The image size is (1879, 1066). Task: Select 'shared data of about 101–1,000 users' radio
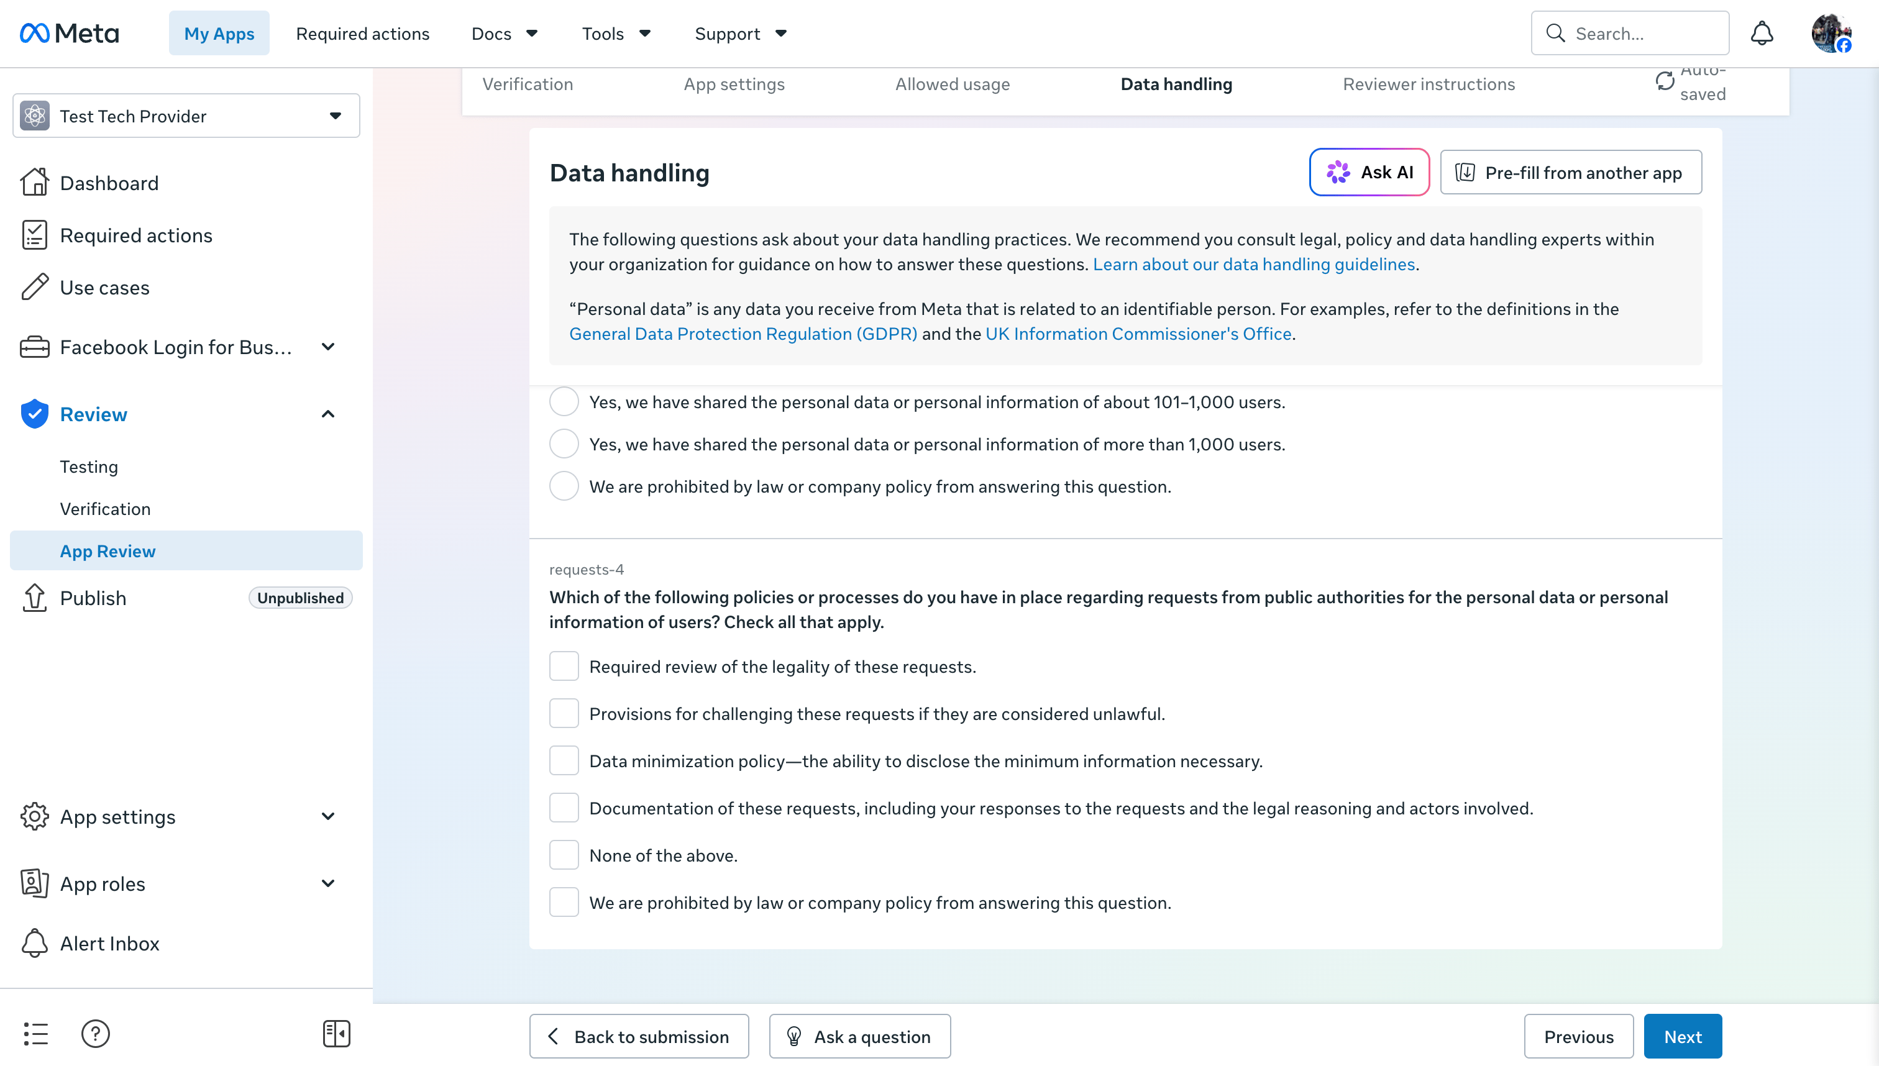(564, 401)
